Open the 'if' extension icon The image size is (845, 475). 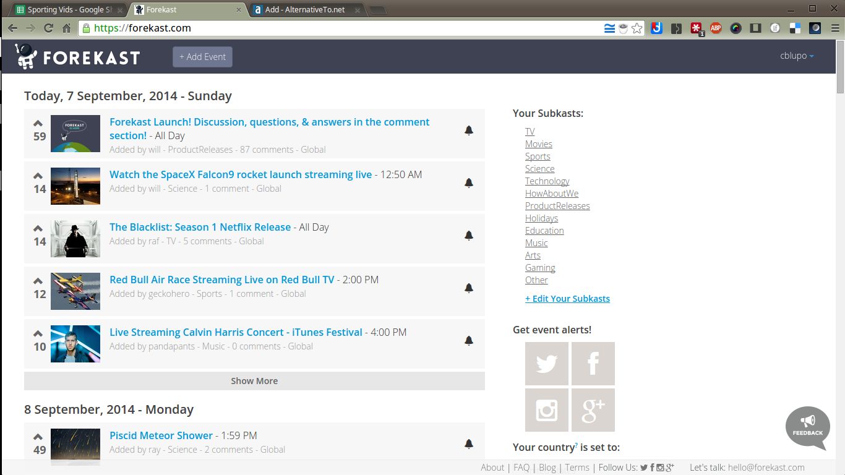pos(775,28)
